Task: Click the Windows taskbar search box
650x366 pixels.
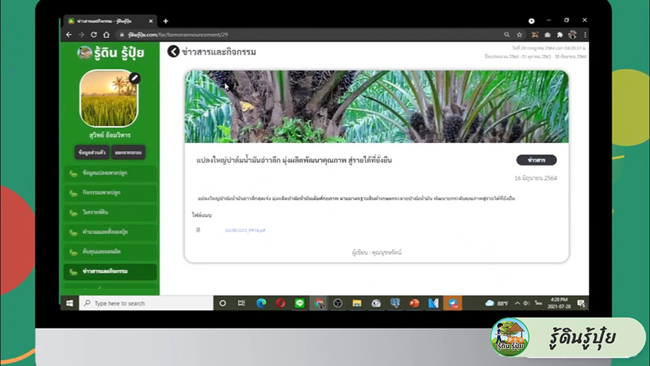Action: click(147, 304)
